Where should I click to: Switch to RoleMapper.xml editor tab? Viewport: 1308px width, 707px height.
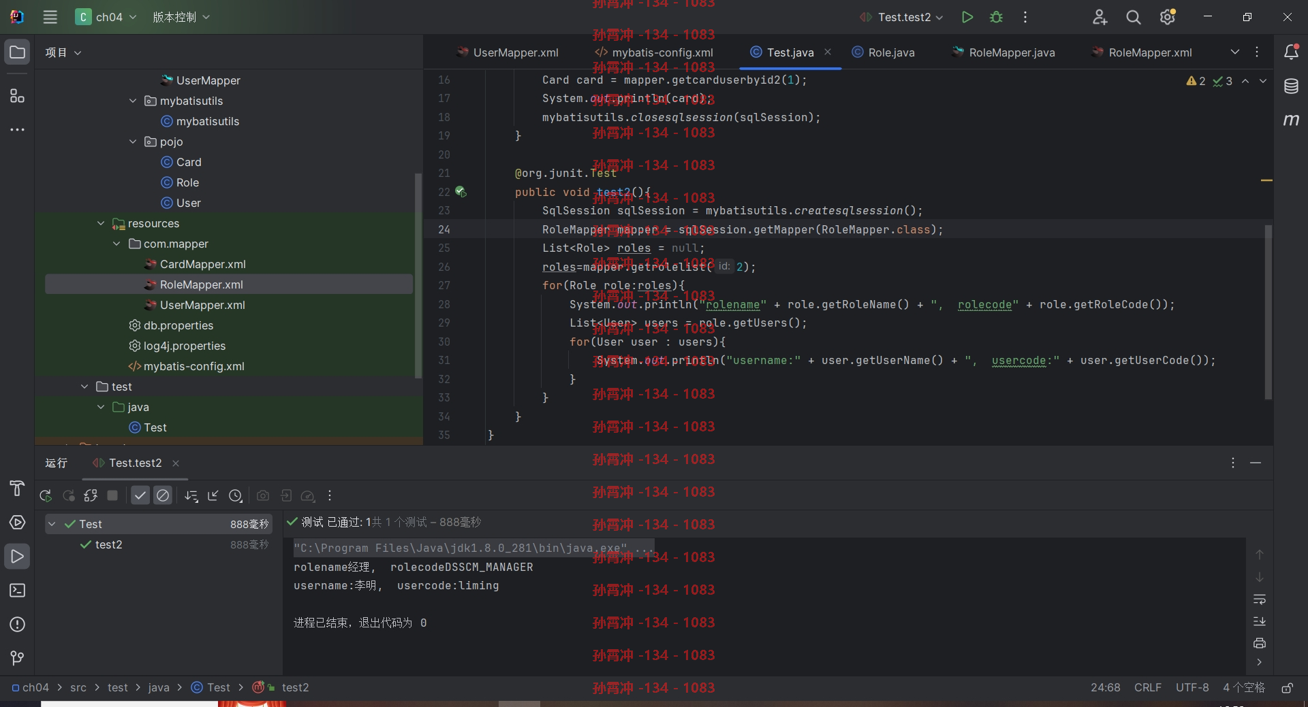click(x=1142, y=52)
